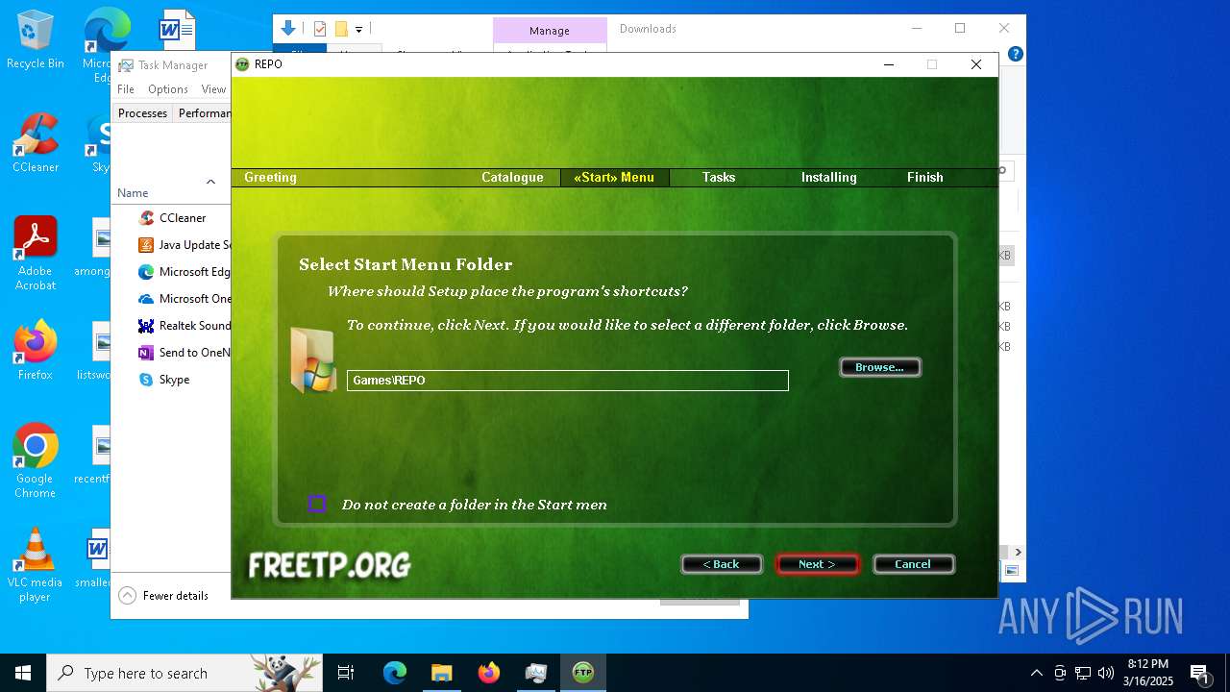Select the Catalogue step tab

tap(512, 177)
